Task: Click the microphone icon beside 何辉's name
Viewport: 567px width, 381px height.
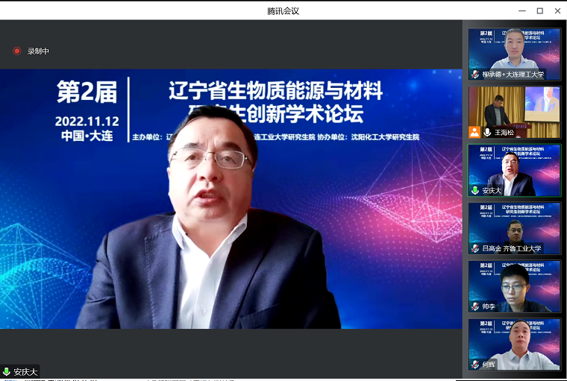Action: (x=475, y=364)
